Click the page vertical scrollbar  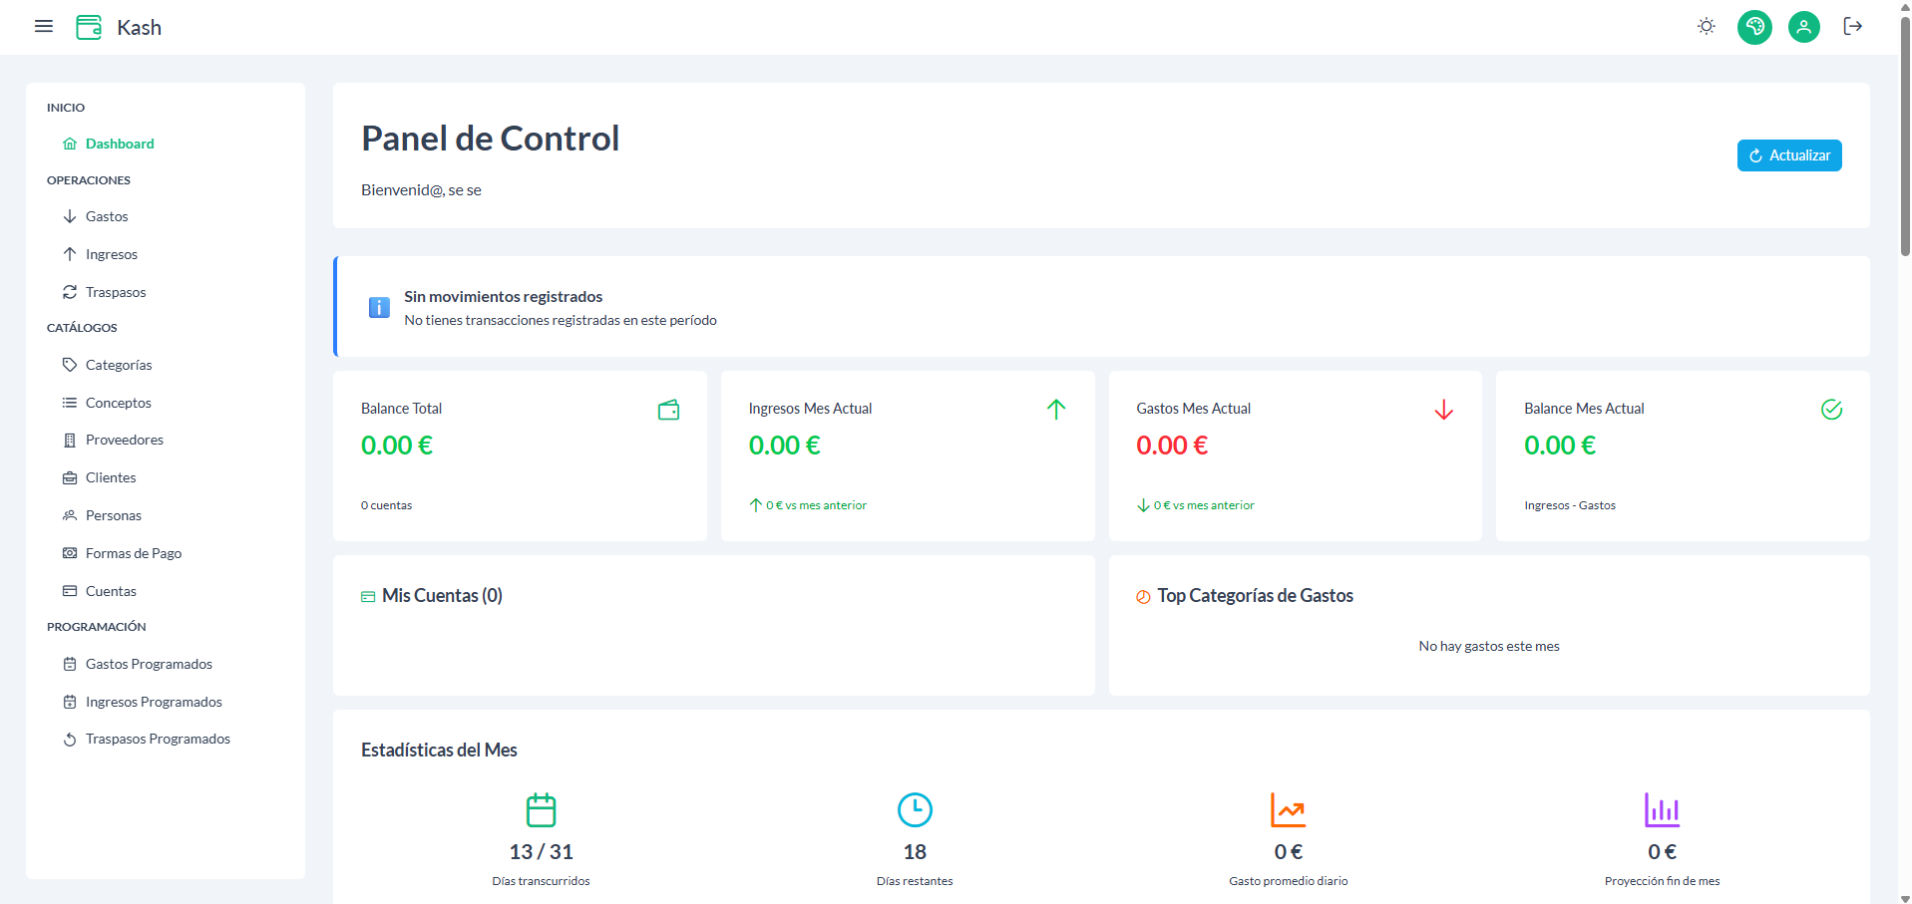point(1904,140)
